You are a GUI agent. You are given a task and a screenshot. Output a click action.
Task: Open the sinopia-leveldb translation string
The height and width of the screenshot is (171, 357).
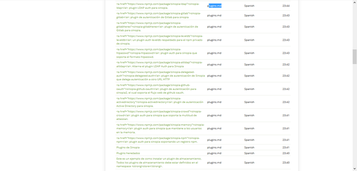click(x=159, y=40)
